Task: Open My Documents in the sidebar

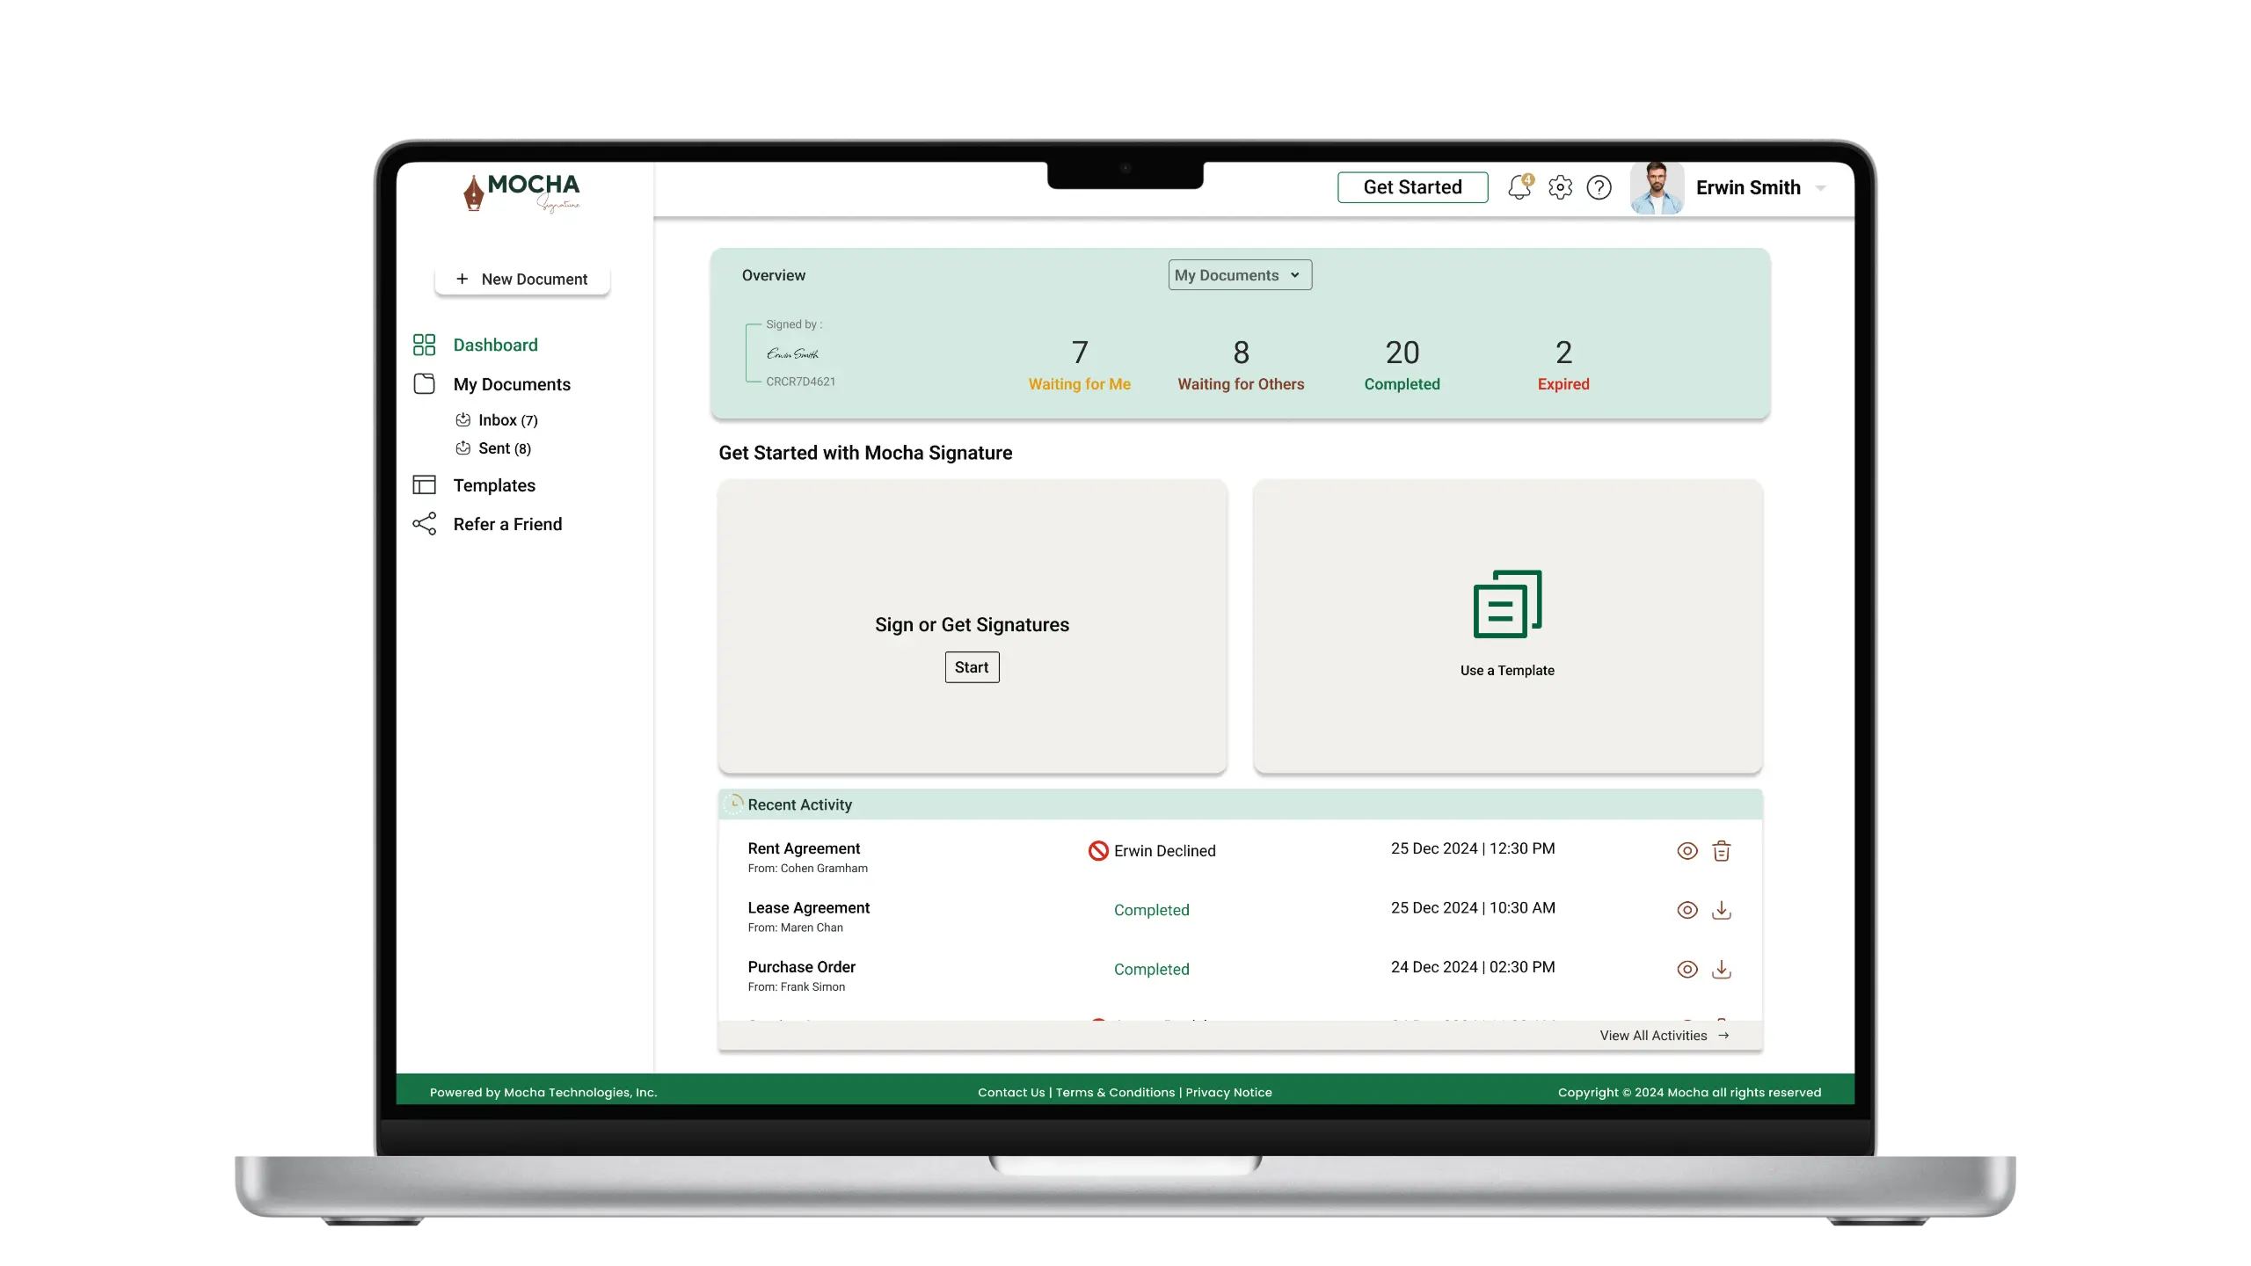Action: pyautogui.click(x=511, y=384)
